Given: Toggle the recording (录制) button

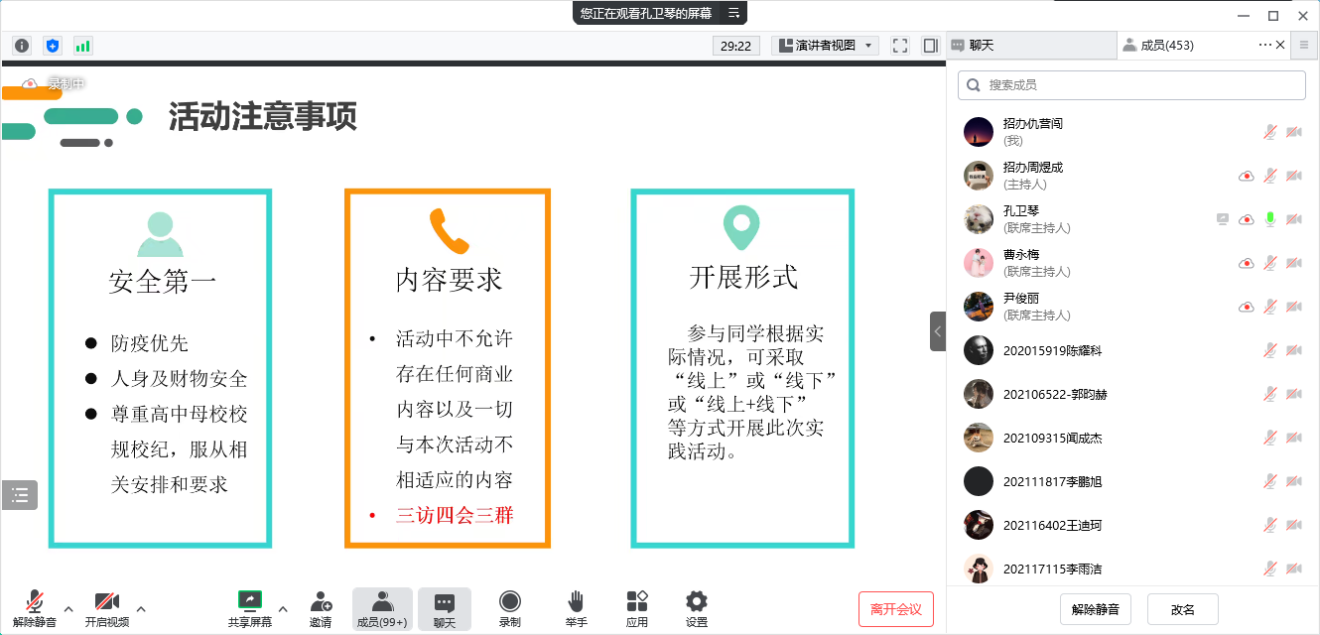Looking at the screenshot, I should tap(509, 608).
